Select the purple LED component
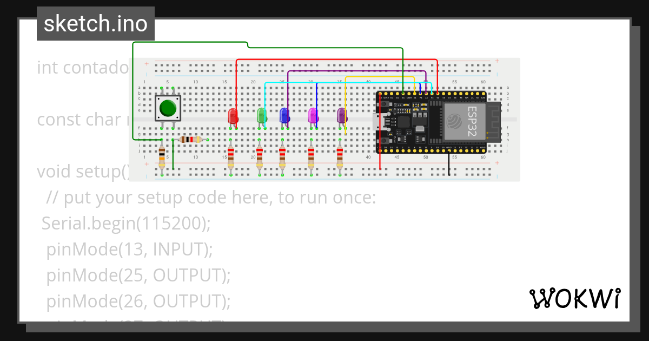This screenshot has width=649, height=341. click(x=340, y=115)
